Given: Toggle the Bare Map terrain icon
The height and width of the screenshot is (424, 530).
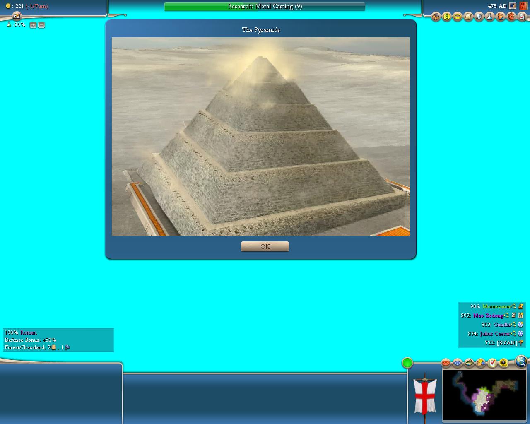Looking at the screenshot, I should (469, 363).
